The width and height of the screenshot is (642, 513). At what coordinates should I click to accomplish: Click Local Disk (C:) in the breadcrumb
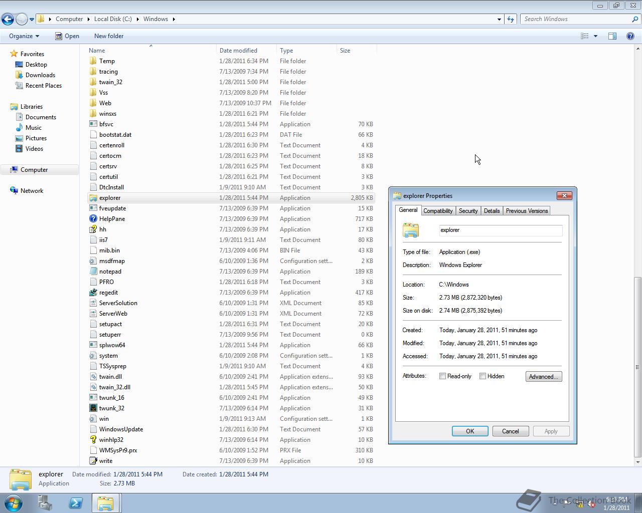pyautogui.click(x=113, y=19)
